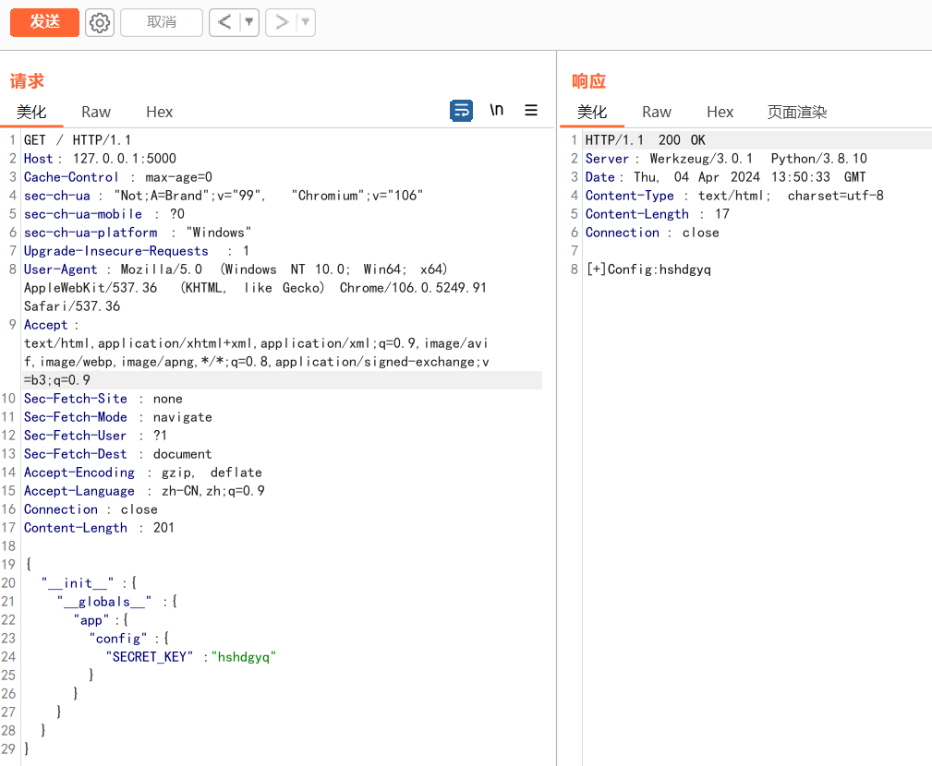Click the orange 发送 send button
This screenshot has height=766, width=932.
point(44,22)
